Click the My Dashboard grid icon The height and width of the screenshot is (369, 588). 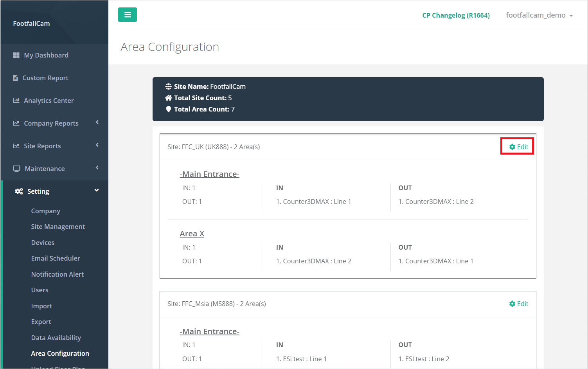point(16,55)
